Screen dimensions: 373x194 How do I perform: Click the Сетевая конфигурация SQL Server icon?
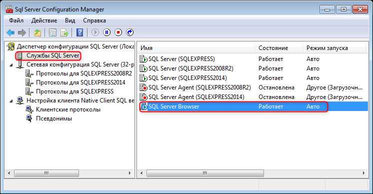click(x=20, y=64)
